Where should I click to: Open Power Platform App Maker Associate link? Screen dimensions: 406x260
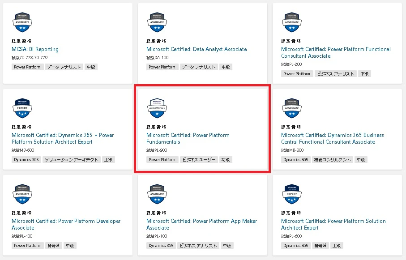[x=202, y=225]
